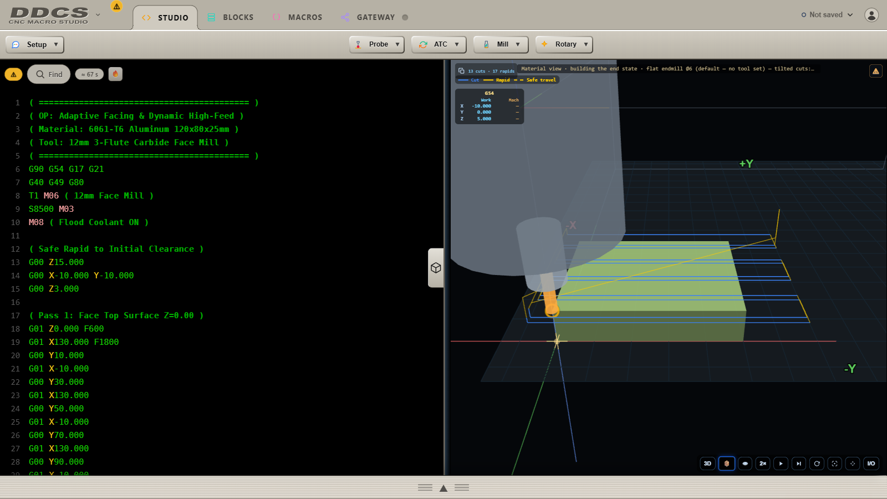Screen dimensions: 887x499
Task: Open the ATC dropdown menu
Action: pos(439,44)
